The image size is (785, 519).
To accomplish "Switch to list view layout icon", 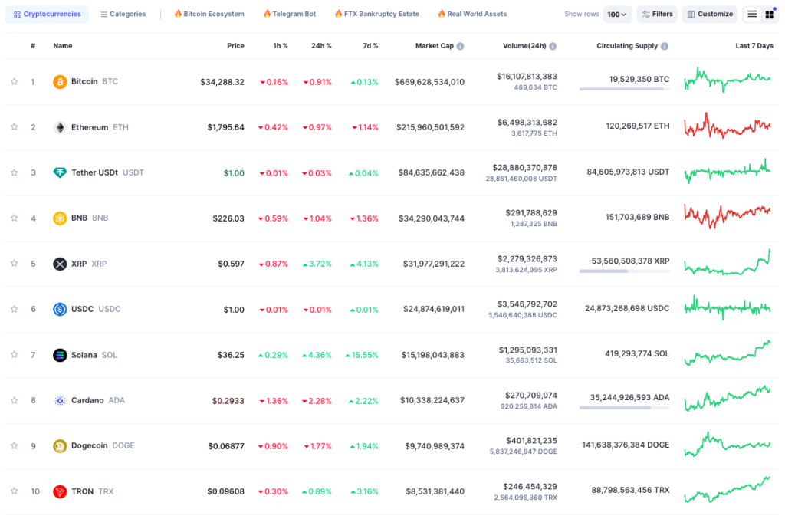I will point(752,15).
